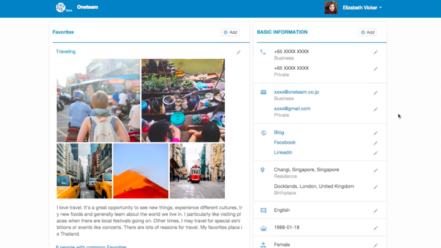Click the travel description paragraph

click(149, 220)
